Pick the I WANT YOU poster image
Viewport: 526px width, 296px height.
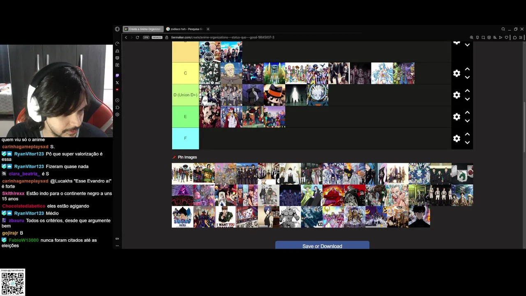pos(226,217)
